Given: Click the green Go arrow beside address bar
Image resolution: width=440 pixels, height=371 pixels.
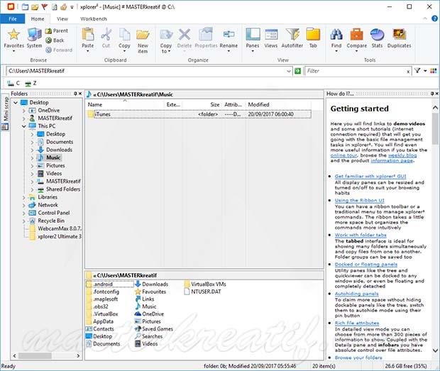Looking at the screenshot, I should (298, 71).
